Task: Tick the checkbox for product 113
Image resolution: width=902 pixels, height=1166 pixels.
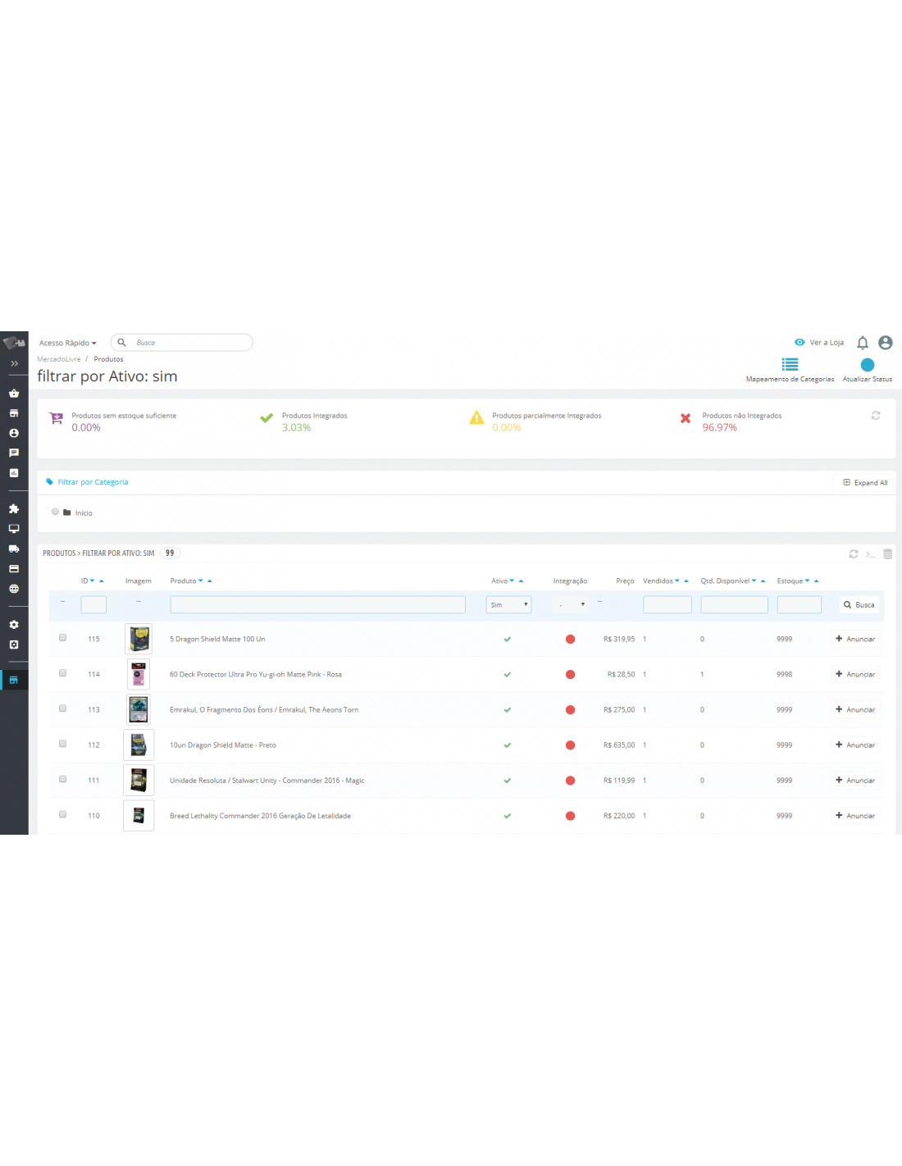Action: [x=62, y=708]
